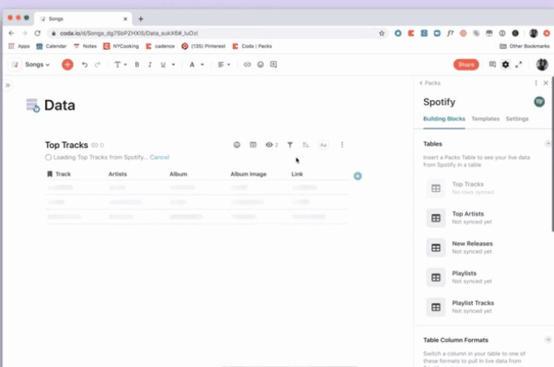The width and height of the screenshot is (554, 367).
Task: Toggle bold formatting
Action: [x=137, y=64]
